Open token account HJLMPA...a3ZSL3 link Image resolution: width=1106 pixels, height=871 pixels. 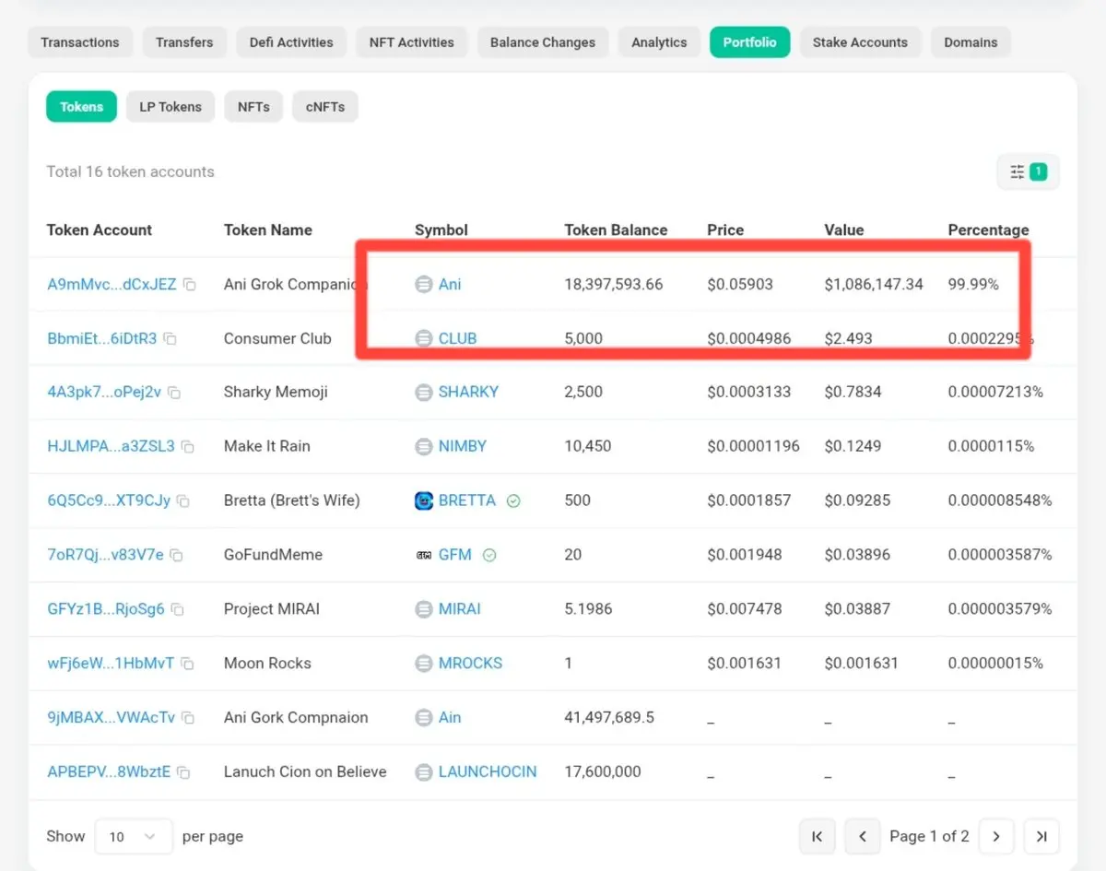point(111,447)
